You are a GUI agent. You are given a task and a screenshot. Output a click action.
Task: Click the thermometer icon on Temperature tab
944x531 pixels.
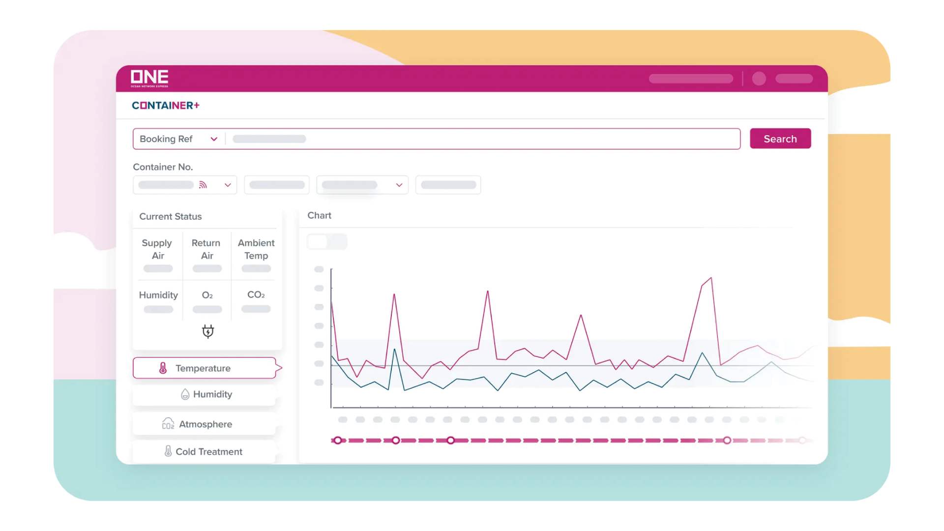coord(163,368)
